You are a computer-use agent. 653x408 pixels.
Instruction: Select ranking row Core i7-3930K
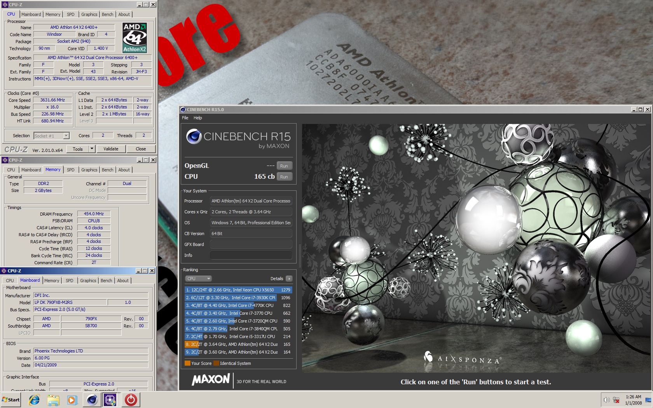(238, 298)
